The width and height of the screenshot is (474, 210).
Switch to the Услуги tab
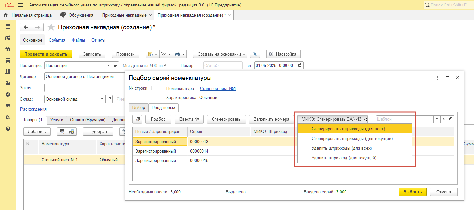pyautogui.click(x=57, y=120)
